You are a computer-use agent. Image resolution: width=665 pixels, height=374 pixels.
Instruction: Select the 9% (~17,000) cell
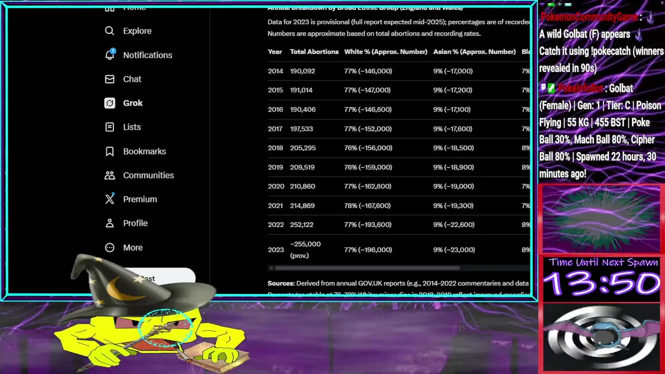tap(453, 71)
